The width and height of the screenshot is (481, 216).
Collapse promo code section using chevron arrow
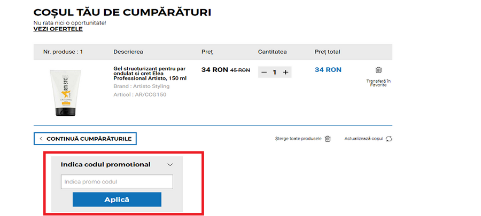tap(170, 165)
